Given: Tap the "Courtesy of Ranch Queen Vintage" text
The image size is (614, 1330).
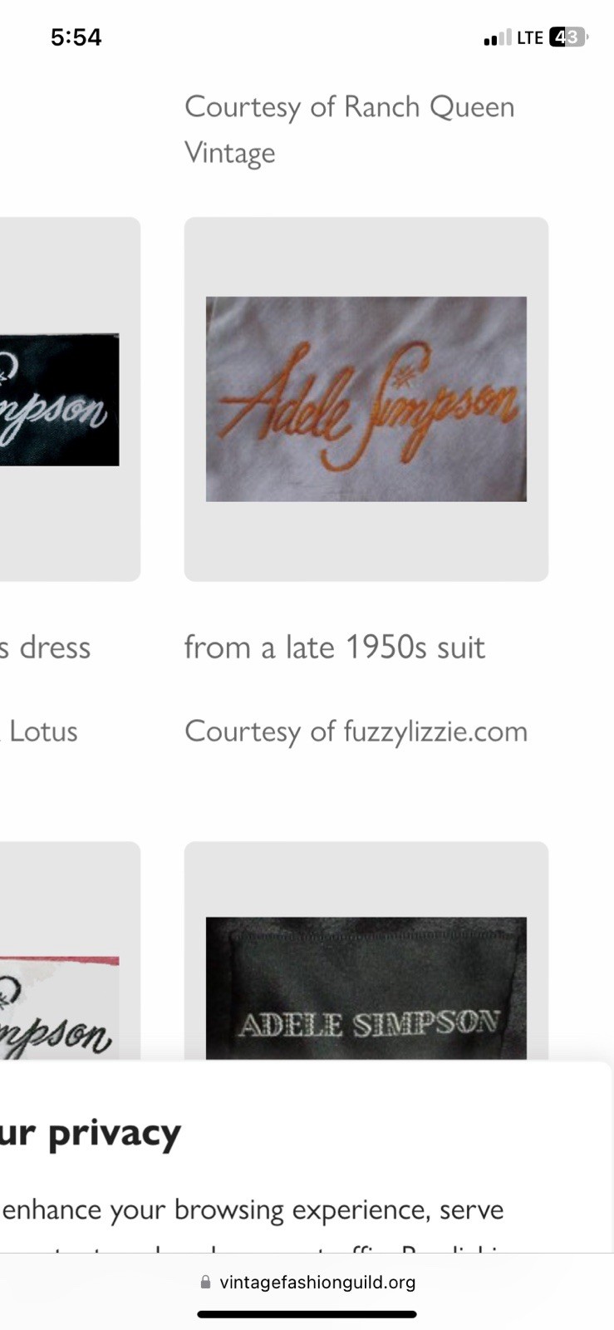Looking at the screenshot, I should [350, 130].
